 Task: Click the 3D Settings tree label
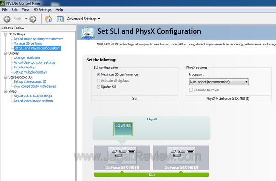17,34
